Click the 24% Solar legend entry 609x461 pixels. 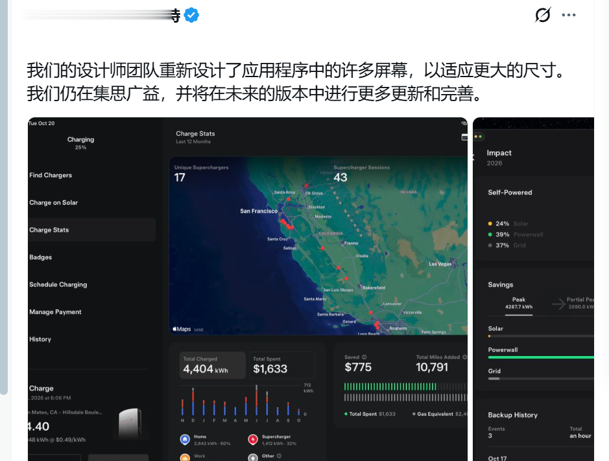508,224
